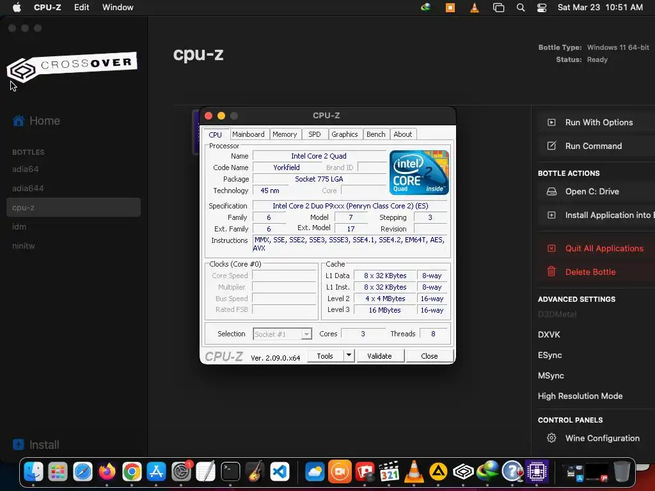Viewport: 655px width, 491px height.
Task: Click the Intel Core 2 Quad logo
Action: coord(419,173)
